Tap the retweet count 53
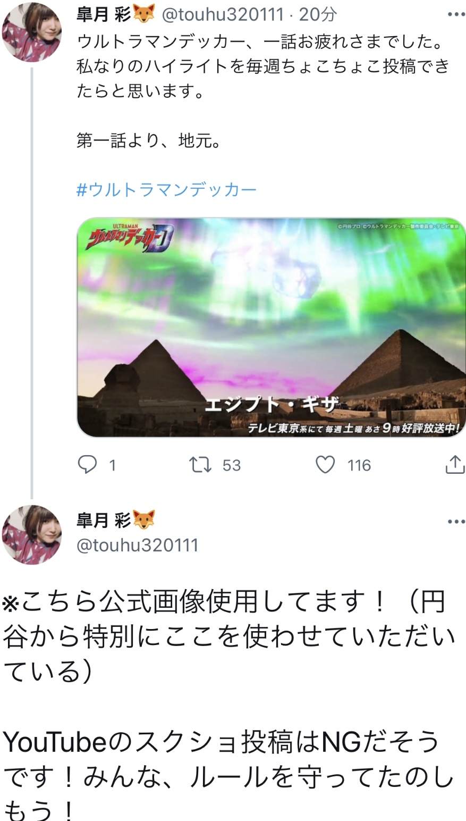This screenshot has height=821, width=466. (232, 466)
